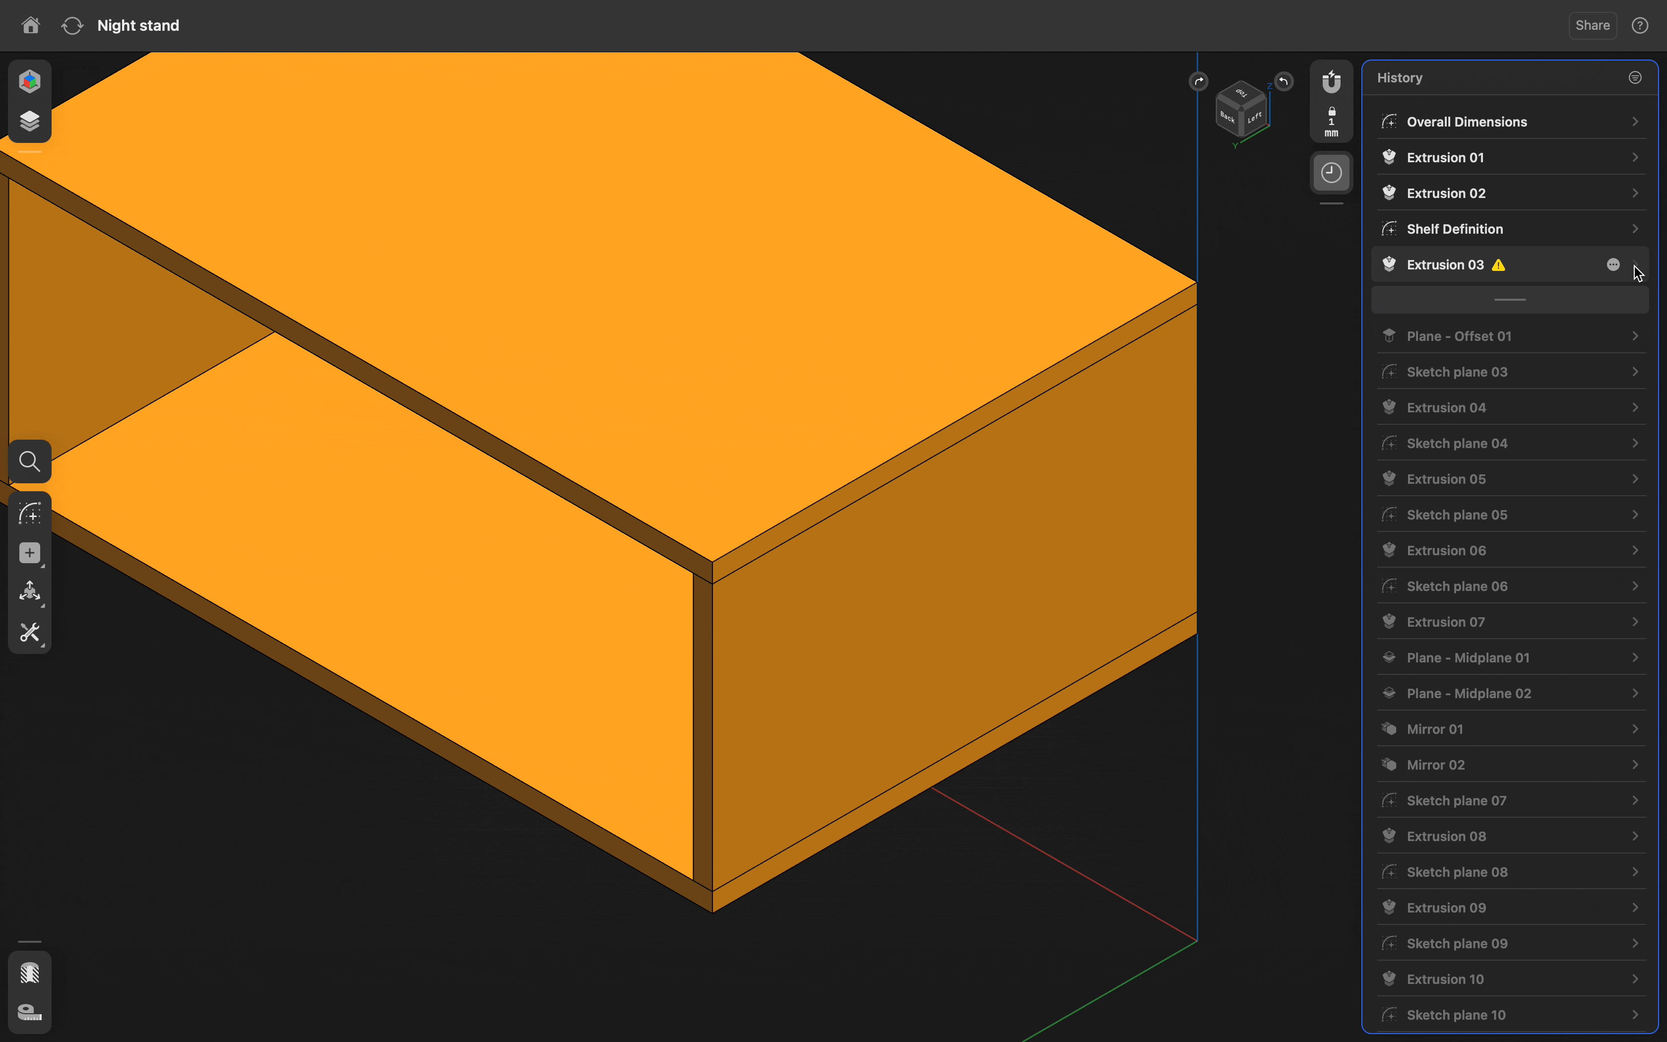
Task: Open the layers stack icon in left toolbar
Action: pyautogui.click(x=30, y=121)
